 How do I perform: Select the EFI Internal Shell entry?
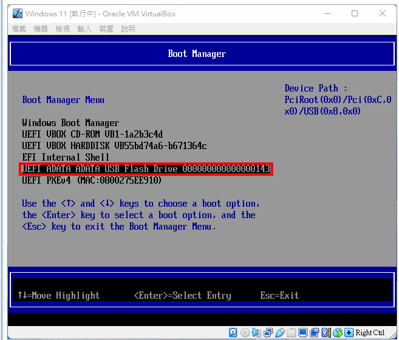coord(66,157)
